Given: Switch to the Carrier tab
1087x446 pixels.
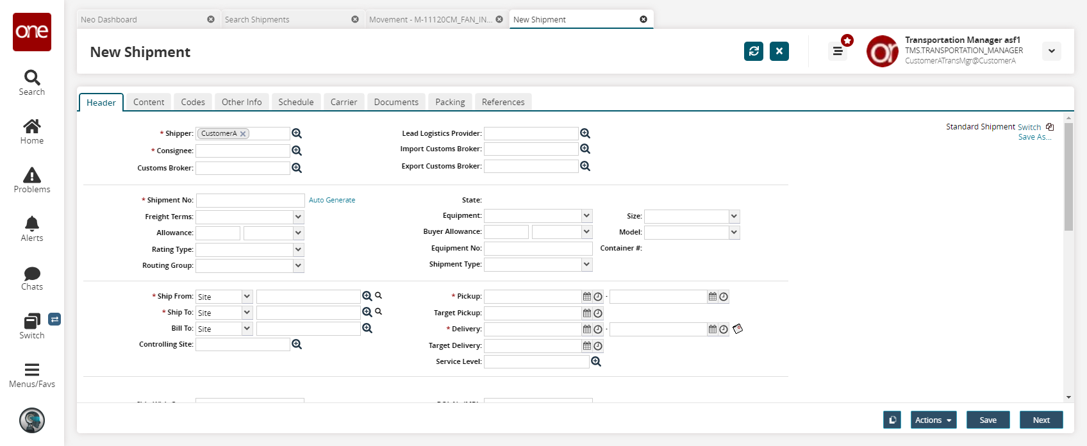Looking at the screenshot, I should coord(344,102).
